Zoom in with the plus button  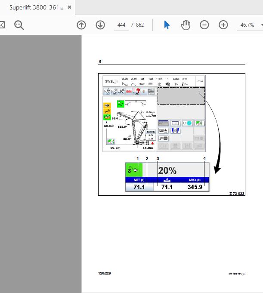click(x=223, y=25)
